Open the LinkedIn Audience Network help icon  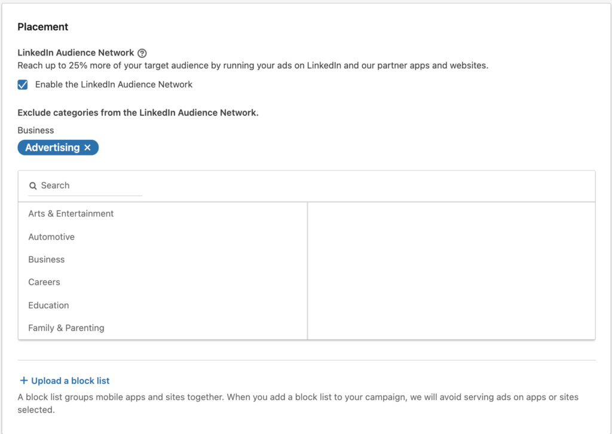click(x=142, y=53)
